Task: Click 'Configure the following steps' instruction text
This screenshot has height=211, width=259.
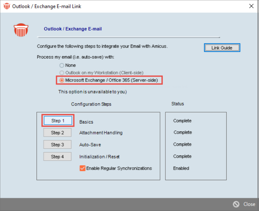Action: [x=102, y=46]
